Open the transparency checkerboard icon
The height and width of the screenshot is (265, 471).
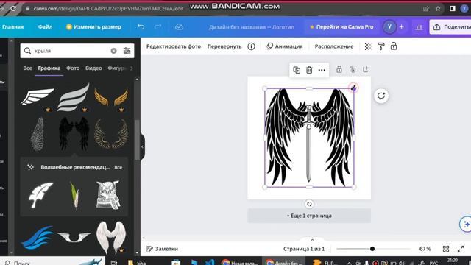(x=368, y=46)
